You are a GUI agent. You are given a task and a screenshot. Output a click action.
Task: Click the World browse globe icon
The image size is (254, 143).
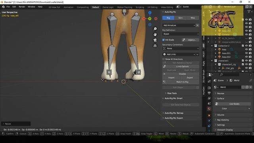point(216,87)
